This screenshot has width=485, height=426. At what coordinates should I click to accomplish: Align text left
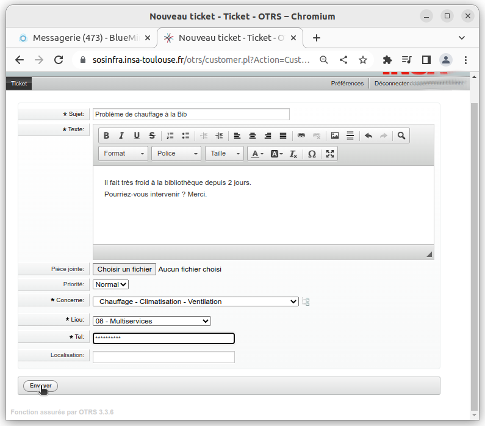[237, 135]
